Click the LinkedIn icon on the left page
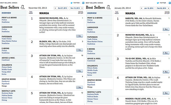 click(83, 3)
